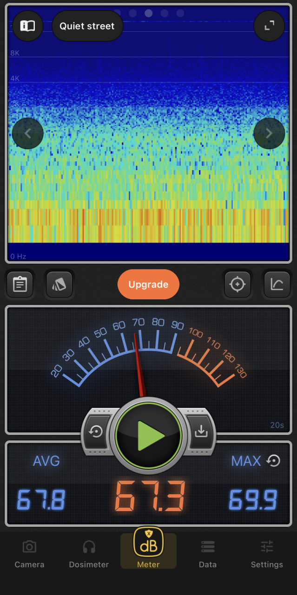Reset the measurement using the left circular arrow
This screenshot has width=297, height=595.
(x=97, y=432)
